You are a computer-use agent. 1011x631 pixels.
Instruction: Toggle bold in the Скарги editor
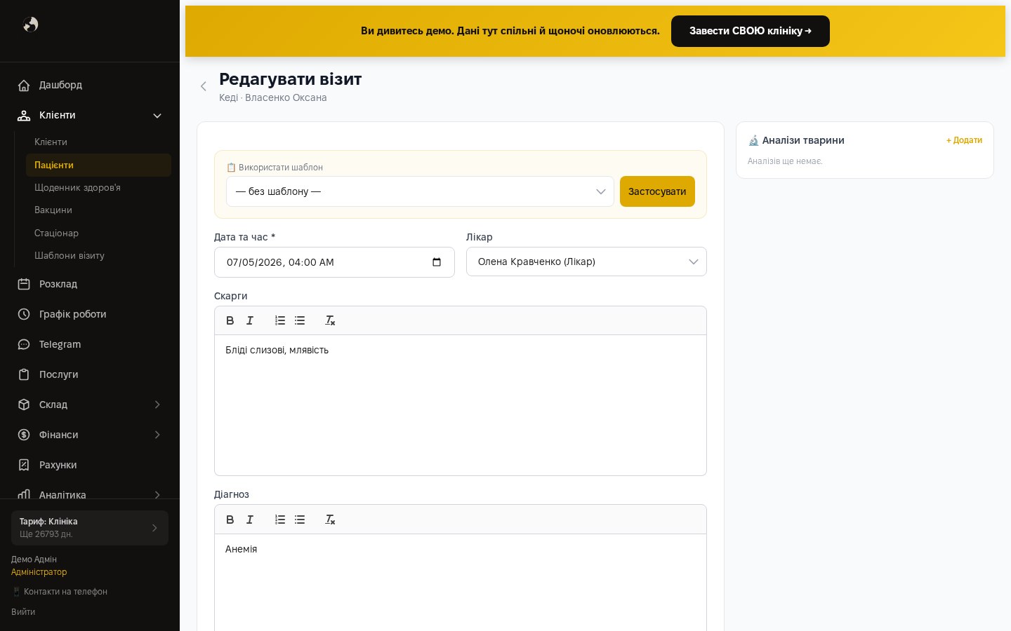click(x=230, y=320)
